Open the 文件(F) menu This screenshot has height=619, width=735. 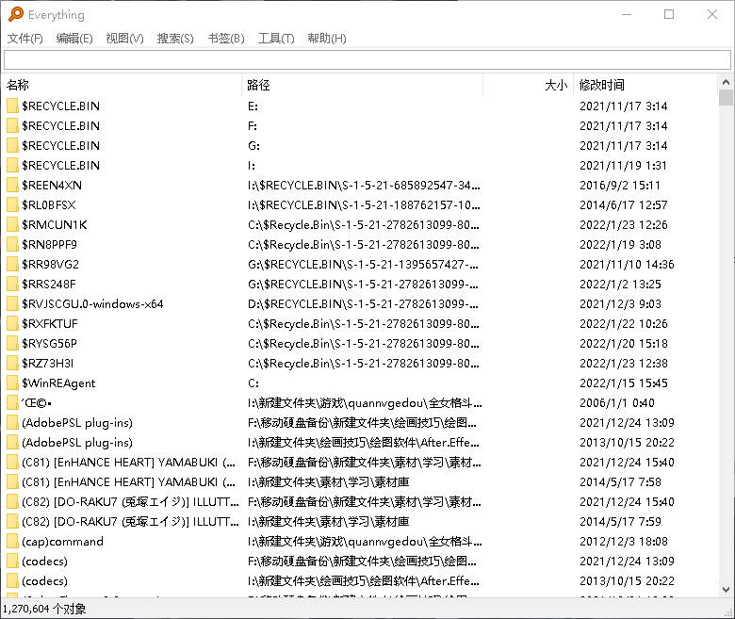tap(24, 39)
